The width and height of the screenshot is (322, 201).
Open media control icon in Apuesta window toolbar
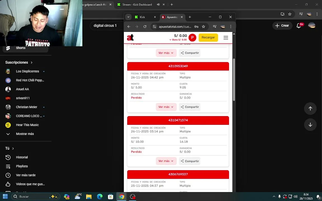[x=215, y=26]
